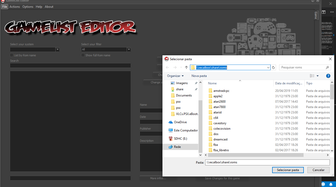
Task: Enable the 'Show full Rom name' checkbox
Action: coord(83,55)
